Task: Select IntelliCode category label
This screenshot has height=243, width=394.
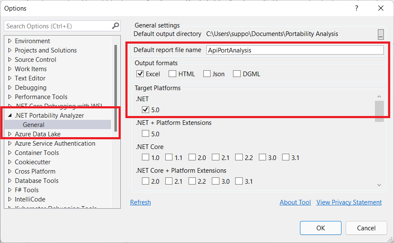Action: [x=30, y=199]
